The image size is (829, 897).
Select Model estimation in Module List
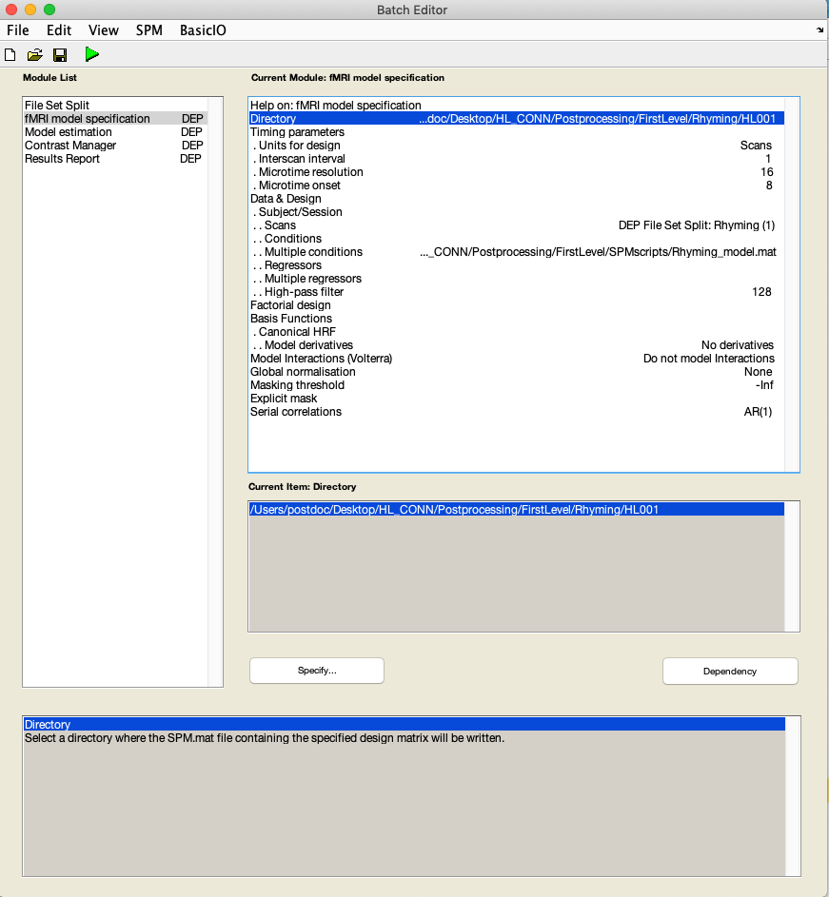69,132
